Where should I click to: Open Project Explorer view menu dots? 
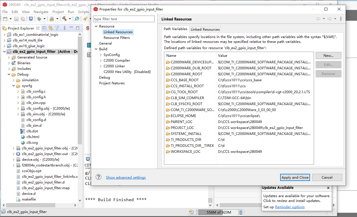click(65, 28)
